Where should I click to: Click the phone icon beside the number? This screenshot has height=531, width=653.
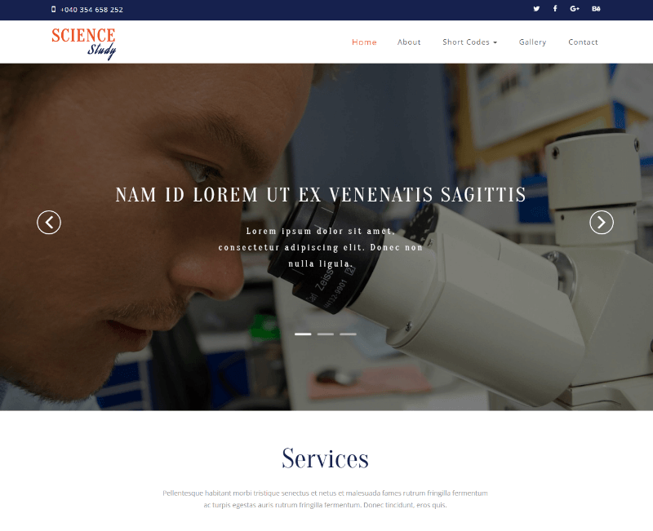(53, 9)
